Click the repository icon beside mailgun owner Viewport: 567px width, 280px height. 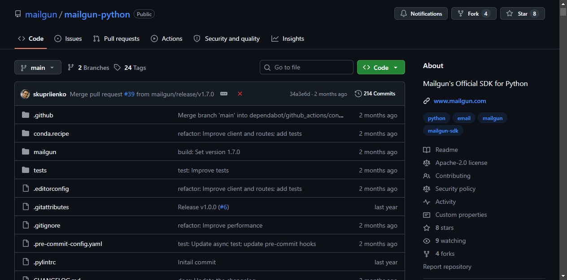(18, 14)
